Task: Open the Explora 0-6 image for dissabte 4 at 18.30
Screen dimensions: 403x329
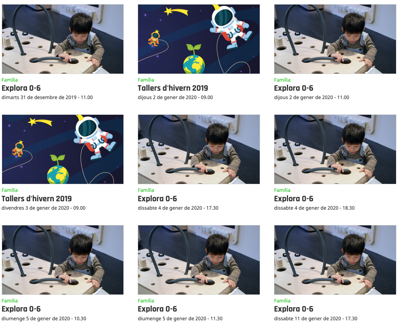Action: [335, 149]
